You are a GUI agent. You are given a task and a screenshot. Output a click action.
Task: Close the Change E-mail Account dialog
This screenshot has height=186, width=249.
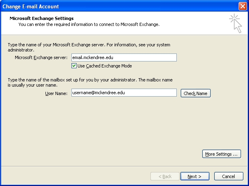[x=242, y=6]
